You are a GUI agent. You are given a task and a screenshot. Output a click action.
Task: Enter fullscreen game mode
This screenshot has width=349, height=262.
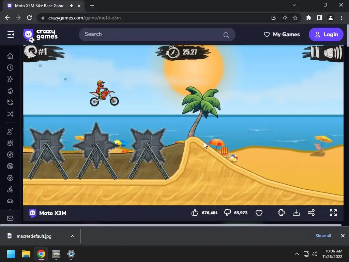click(333, 213)
